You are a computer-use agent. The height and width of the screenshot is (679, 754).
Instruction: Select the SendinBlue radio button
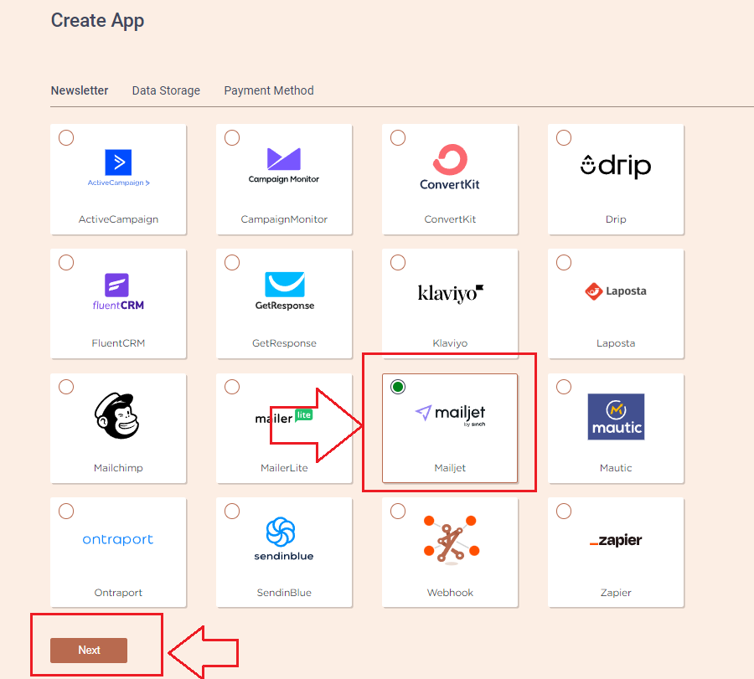point(232,512)
